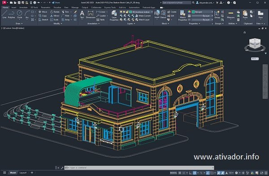
Task: Click the Insert block tool
Action: point(157,14)
